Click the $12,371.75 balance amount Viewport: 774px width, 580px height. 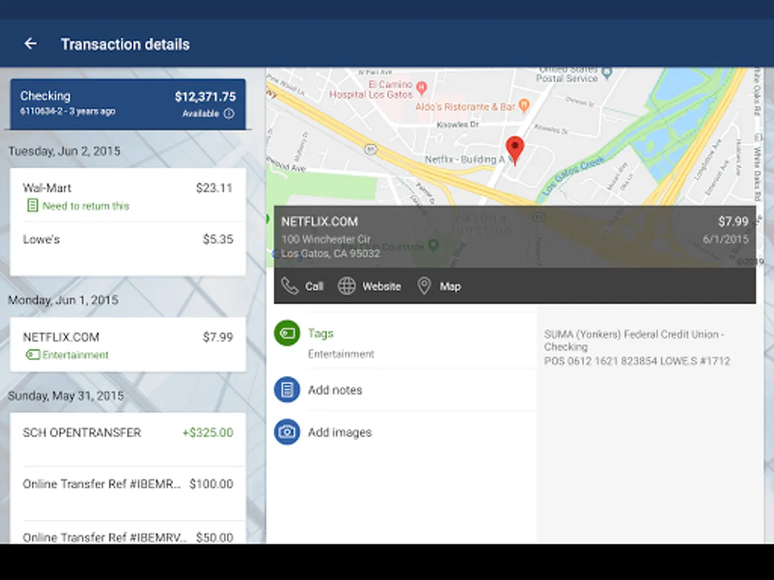pos(205,97)
